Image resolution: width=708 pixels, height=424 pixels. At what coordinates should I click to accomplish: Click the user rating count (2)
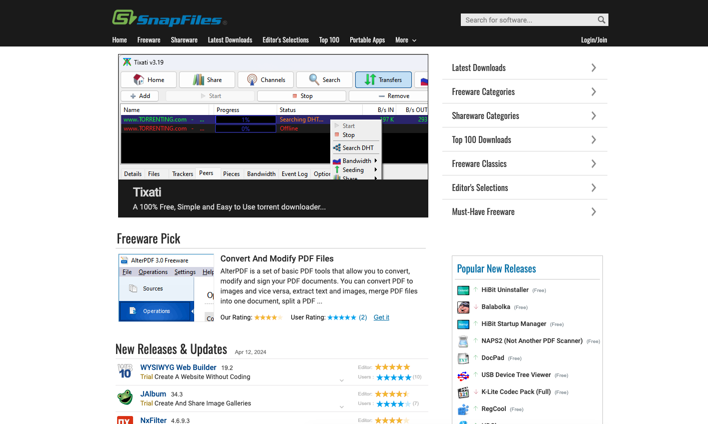click(x=363, y=317)
